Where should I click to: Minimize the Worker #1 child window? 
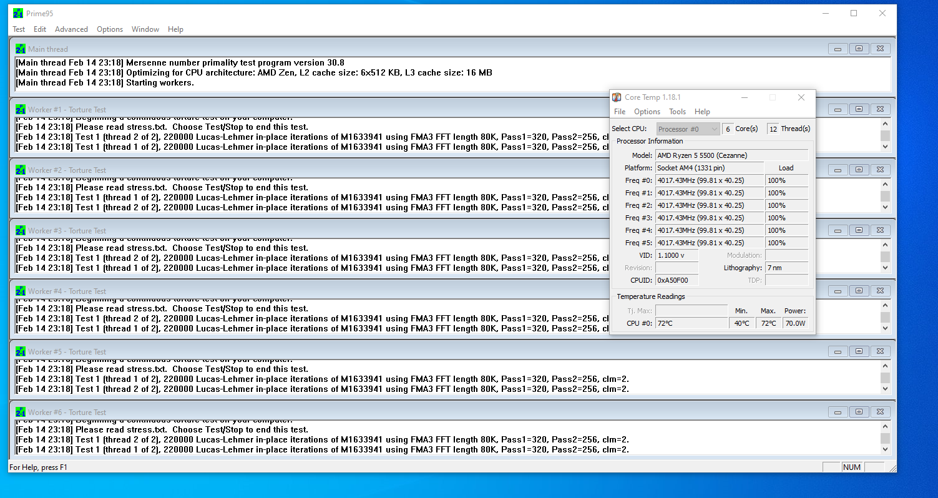(838, 109)
